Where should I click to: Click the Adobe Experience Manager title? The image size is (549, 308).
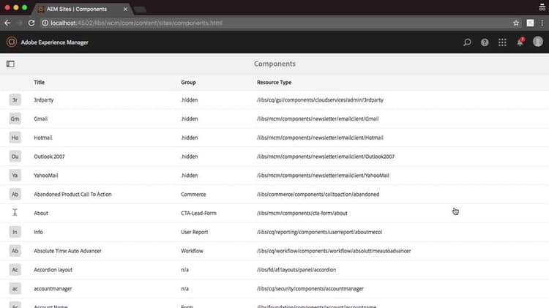[x=55, y=42]
